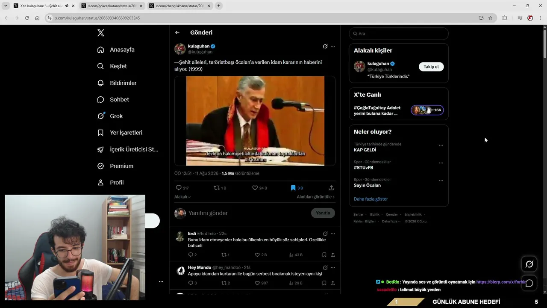Open options for #STUvFB trend
Screen dimensions: 547x308
tap(441, 163)
